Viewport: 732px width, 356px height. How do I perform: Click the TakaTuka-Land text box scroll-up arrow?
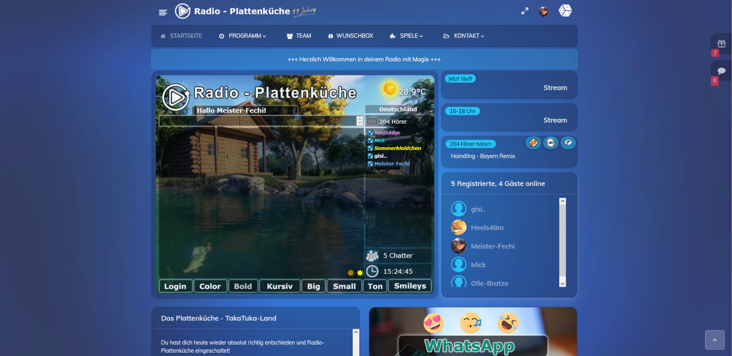pos(356,332)
